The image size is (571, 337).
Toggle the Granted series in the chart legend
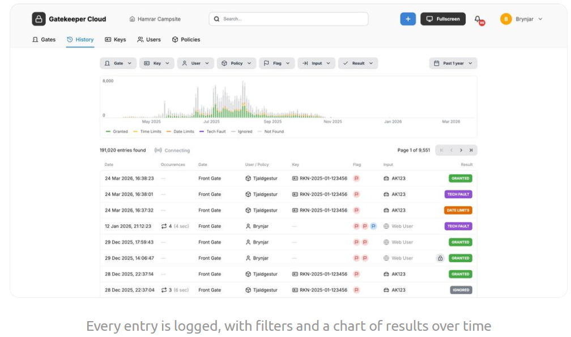pyautogui.click(x=117, y=131)
